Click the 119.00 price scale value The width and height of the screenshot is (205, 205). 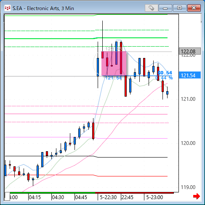[188, 187]
